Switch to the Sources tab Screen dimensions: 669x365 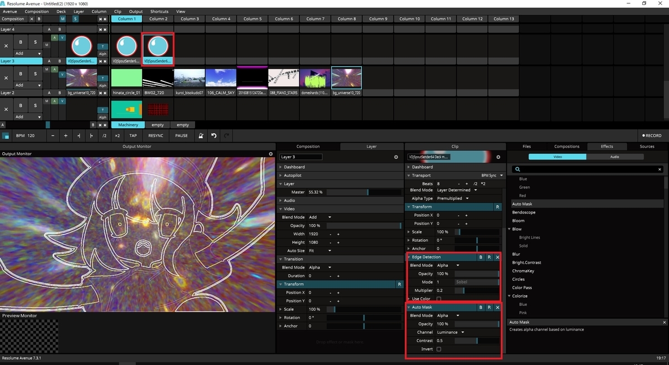point(647,147)
